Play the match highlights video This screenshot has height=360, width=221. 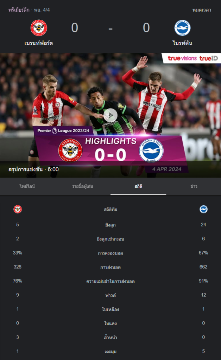click(x=110, y=115)
